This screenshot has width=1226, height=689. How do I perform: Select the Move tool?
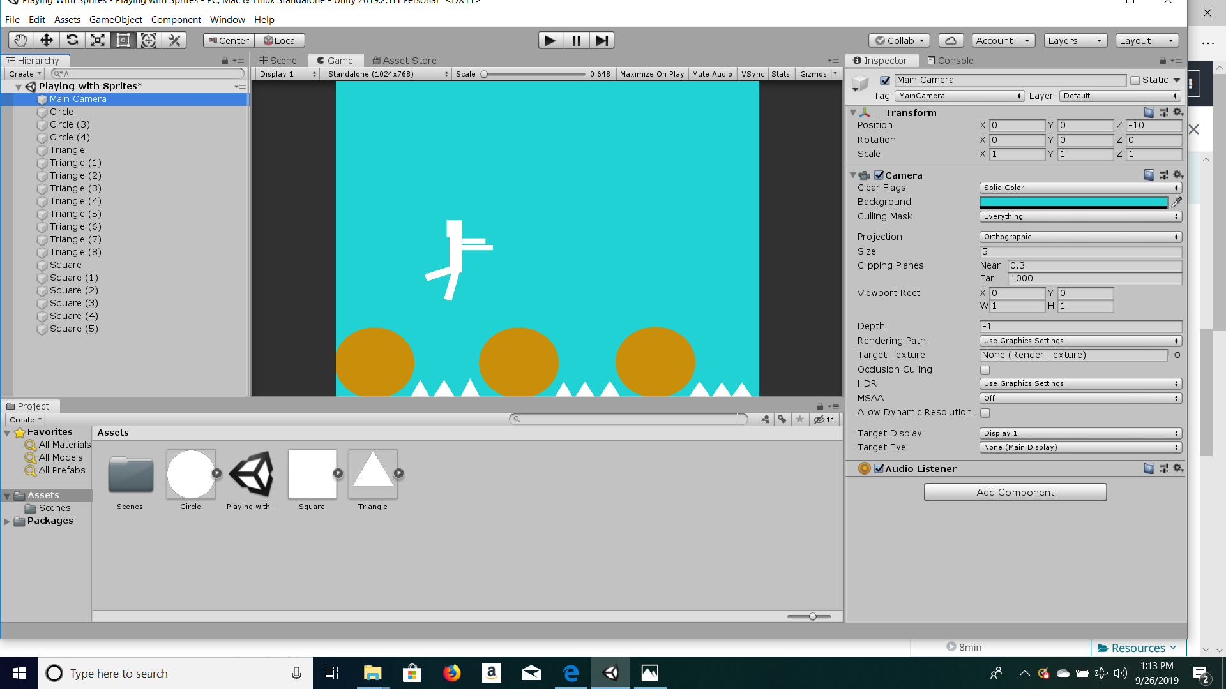click(47, 40)
